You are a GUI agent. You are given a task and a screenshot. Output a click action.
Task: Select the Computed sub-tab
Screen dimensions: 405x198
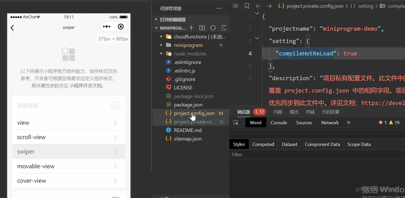pyautogui.click(x=263, y=144)
